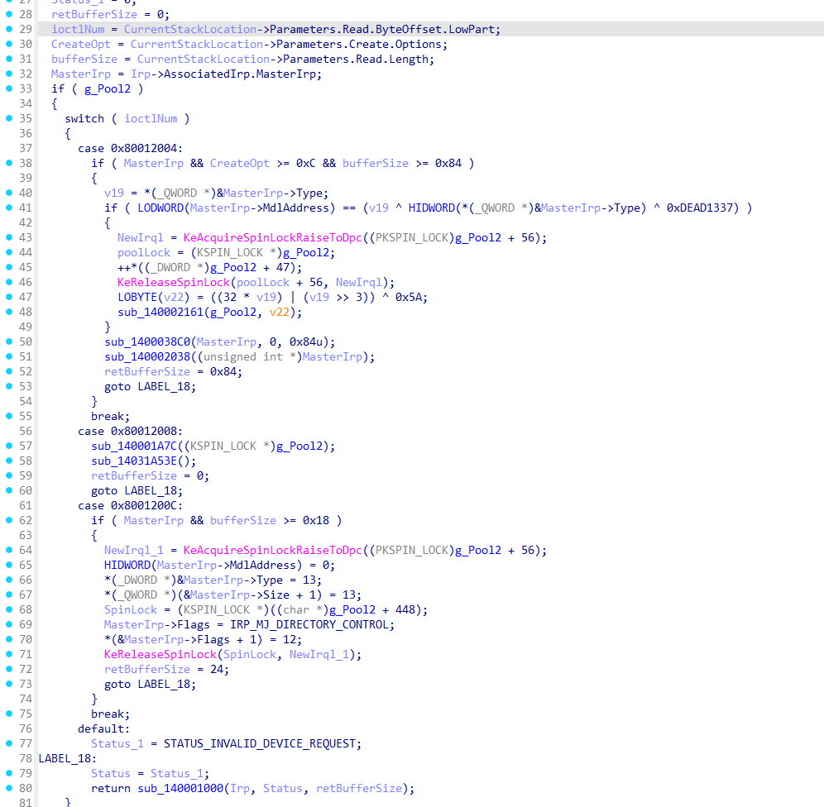Select ioctlNum variable on highlighted line 29
Viewport: 824px width, 807px height.
78,30
